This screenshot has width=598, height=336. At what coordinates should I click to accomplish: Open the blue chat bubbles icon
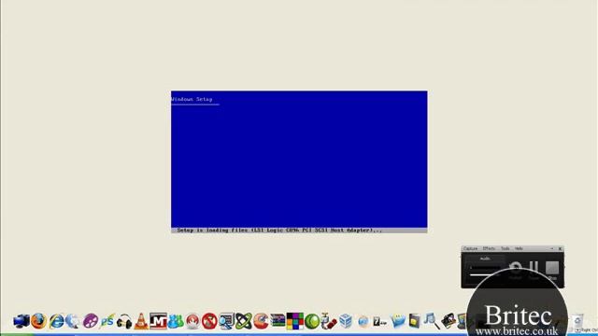pyautogui.click(x=397, y=321)
